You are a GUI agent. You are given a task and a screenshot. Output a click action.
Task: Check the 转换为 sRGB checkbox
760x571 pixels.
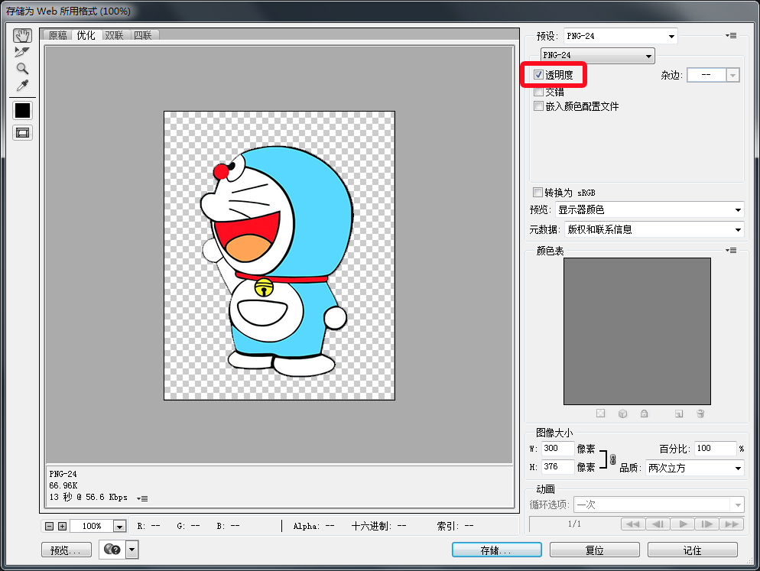(x=537, y=192)
